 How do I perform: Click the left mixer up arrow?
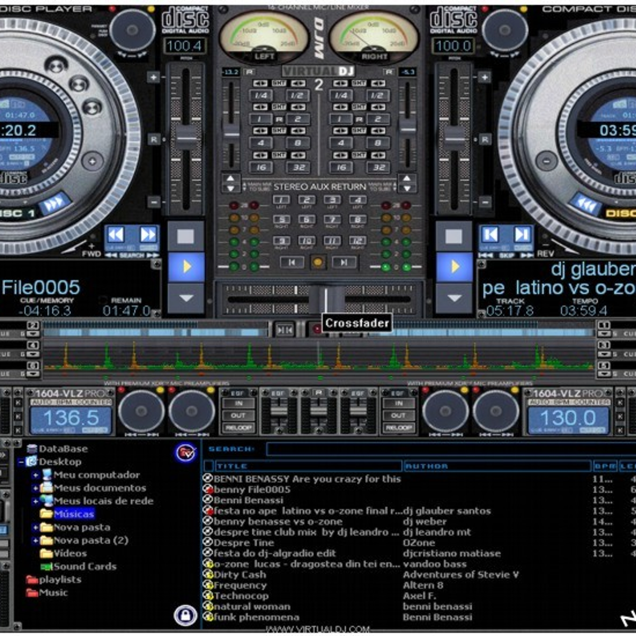coord(231,179)
